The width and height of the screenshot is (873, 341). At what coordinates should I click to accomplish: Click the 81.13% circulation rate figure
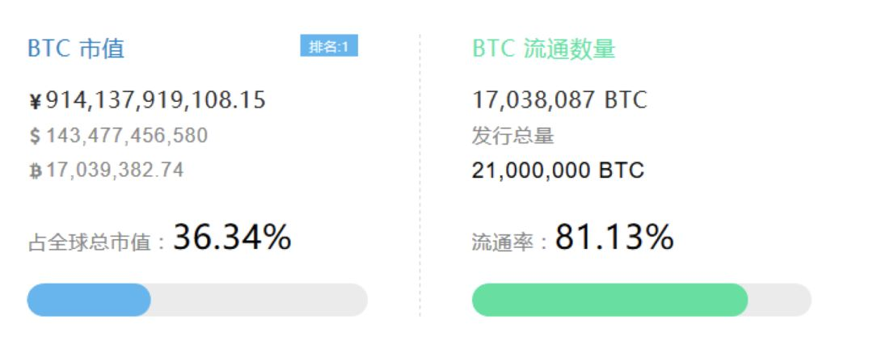[x=614, y=237]
